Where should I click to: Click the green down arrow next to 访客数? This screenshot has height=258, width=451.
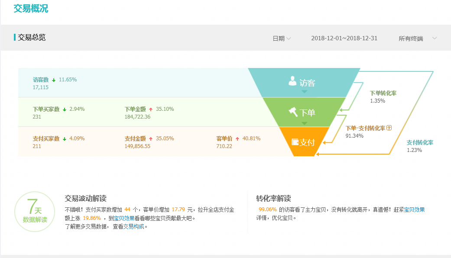point(54,80)
